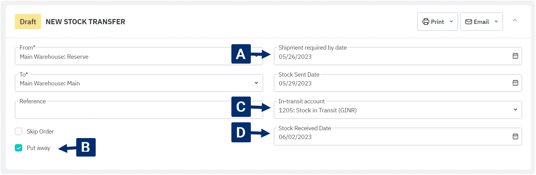The height and width of the screenshot is (175, 536).
Task: Click the Email envelope icon
Action: point(468,22)
